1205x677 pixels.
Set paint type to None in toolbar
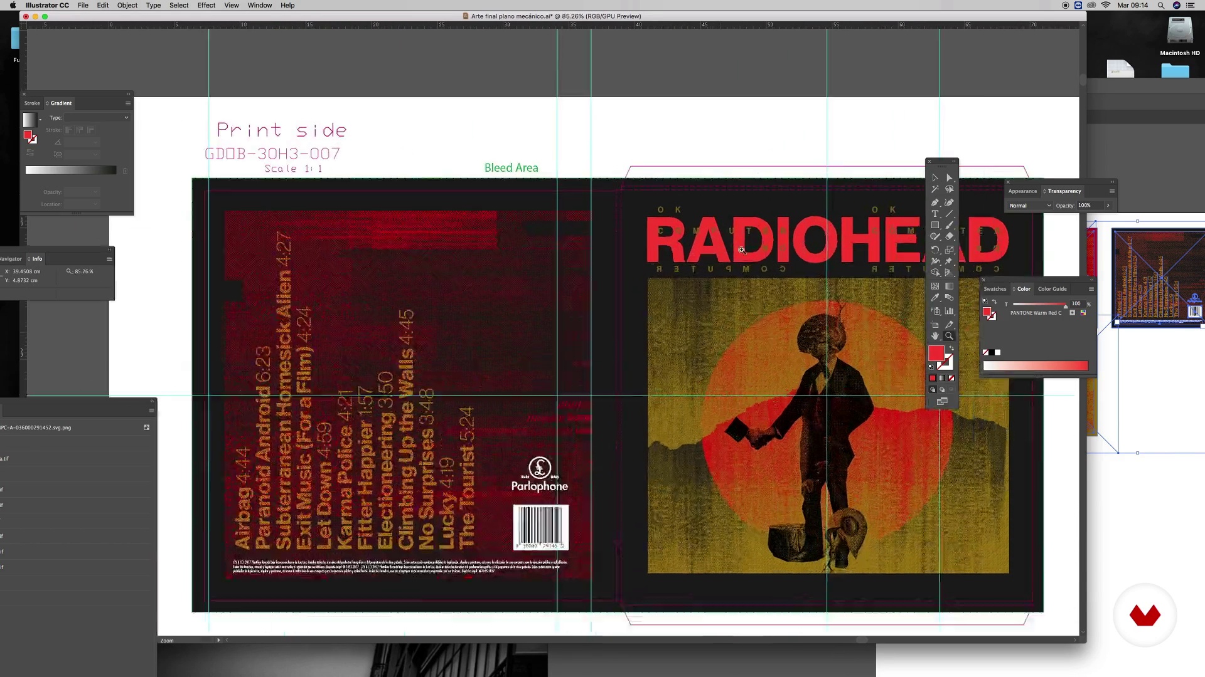[x=951, y=378]
